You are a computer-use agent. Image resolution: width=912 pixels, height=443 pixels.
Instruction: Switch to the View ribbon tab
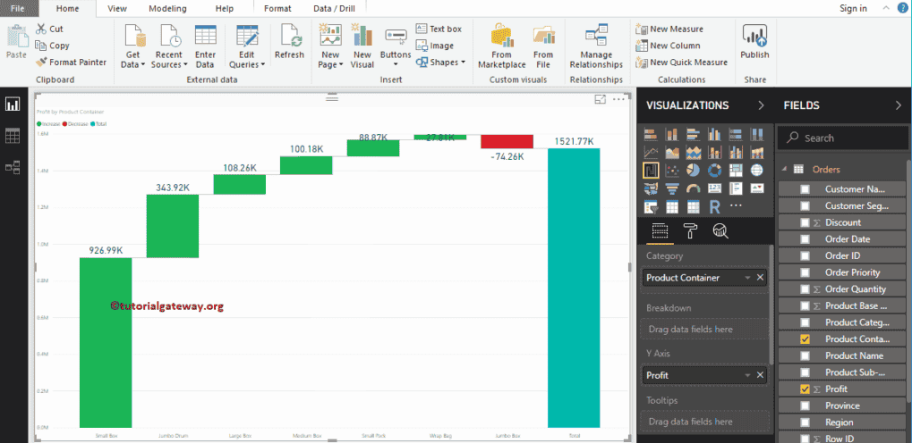pyautogui.click(x=117, y=8)
